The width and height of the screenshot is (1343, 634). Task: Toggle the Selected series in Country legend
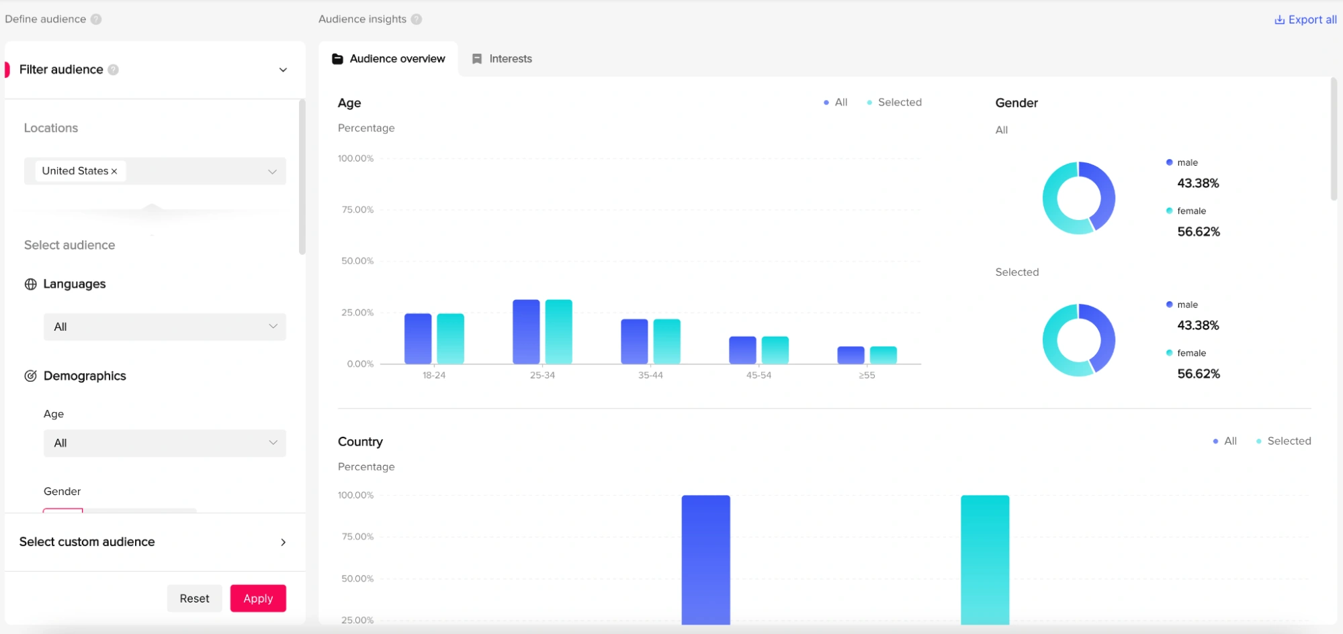coord(1283,441)
